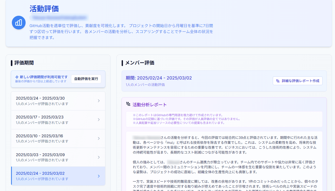This screenshot has width=335, height=191.
Task: Select the period 2025/03/10 - 2025/03/16
Action: pos(58,139)
